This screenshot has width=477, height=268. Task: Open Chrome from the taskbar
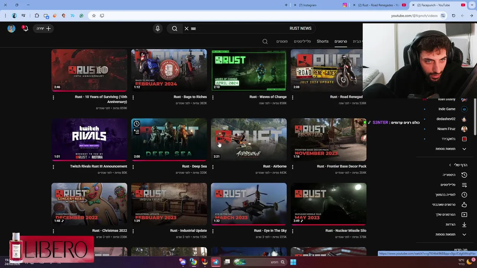pos(194,262)
